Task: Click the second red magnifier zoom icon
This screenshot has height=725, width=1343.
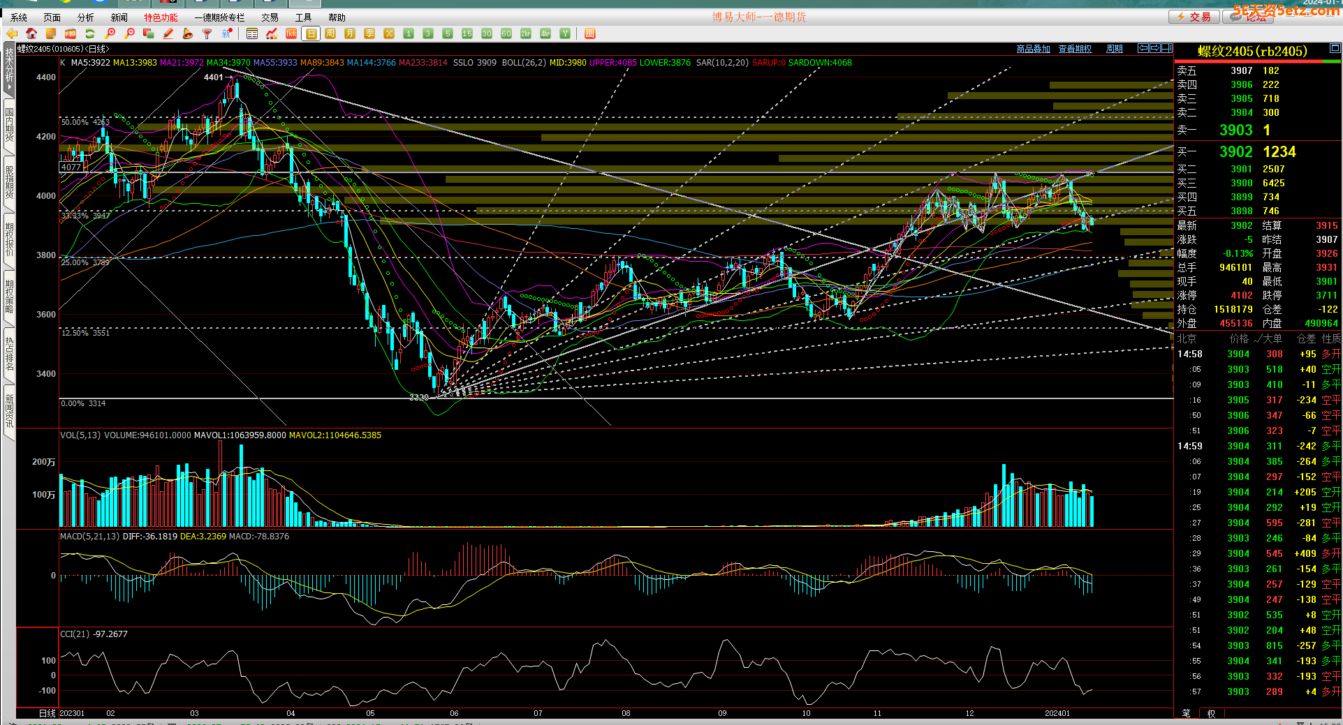Action: (129, 33)
